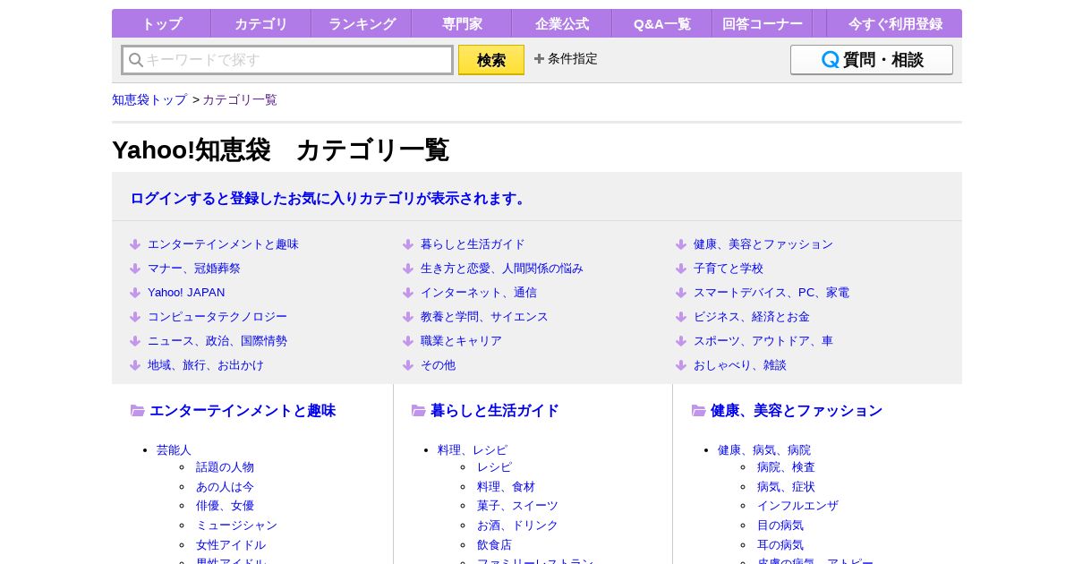This screenshot has height=564, width=1074.
Task: Click the plus icon beside 条件指定
Action: pos(539,58)
